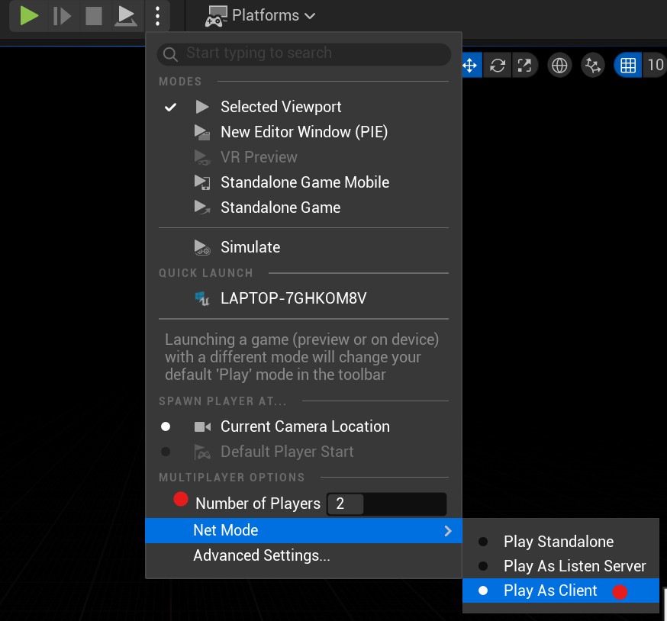Image resolution: width=667 pixels, height=621 pixels.
Task: Click the VR Preview entry
Action: tap(304, 157)
